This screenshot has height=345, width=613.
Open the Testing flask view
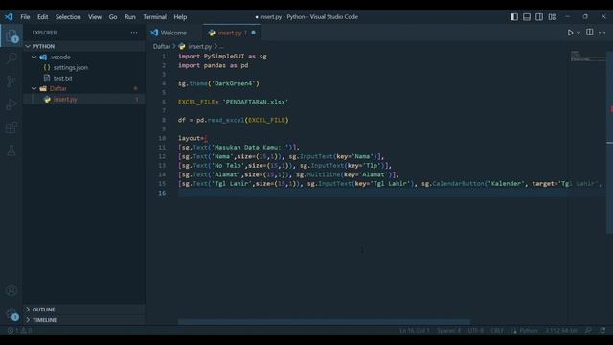pyautogui.click(x=11, y=150)
